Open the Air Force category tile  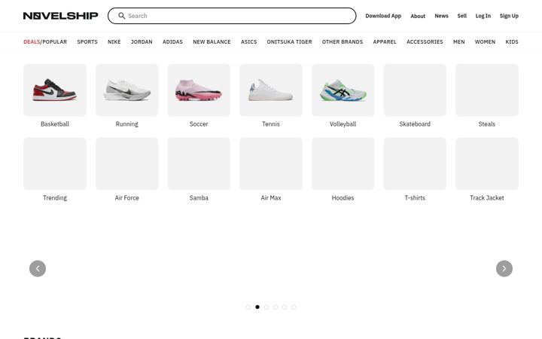click(x=127, y=163)
